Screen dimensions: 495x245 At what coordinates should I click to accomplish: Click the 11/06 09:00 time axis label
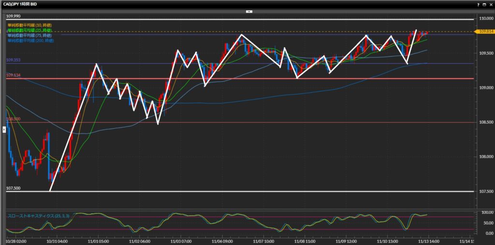coord(222,240)
